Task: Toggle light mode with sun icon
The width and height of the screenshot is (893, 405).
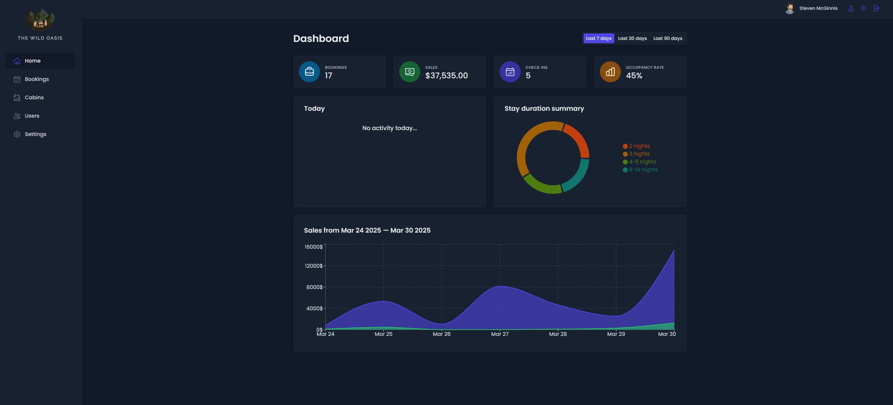Action: point(863,8)
